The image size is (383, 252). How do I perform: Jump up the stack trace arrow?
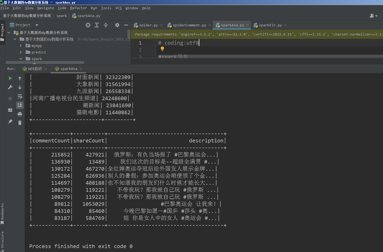(x=20, y=78)
